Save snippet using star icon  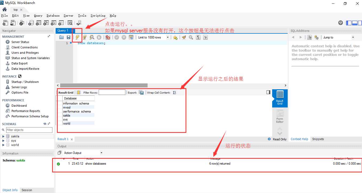[175, 37]
